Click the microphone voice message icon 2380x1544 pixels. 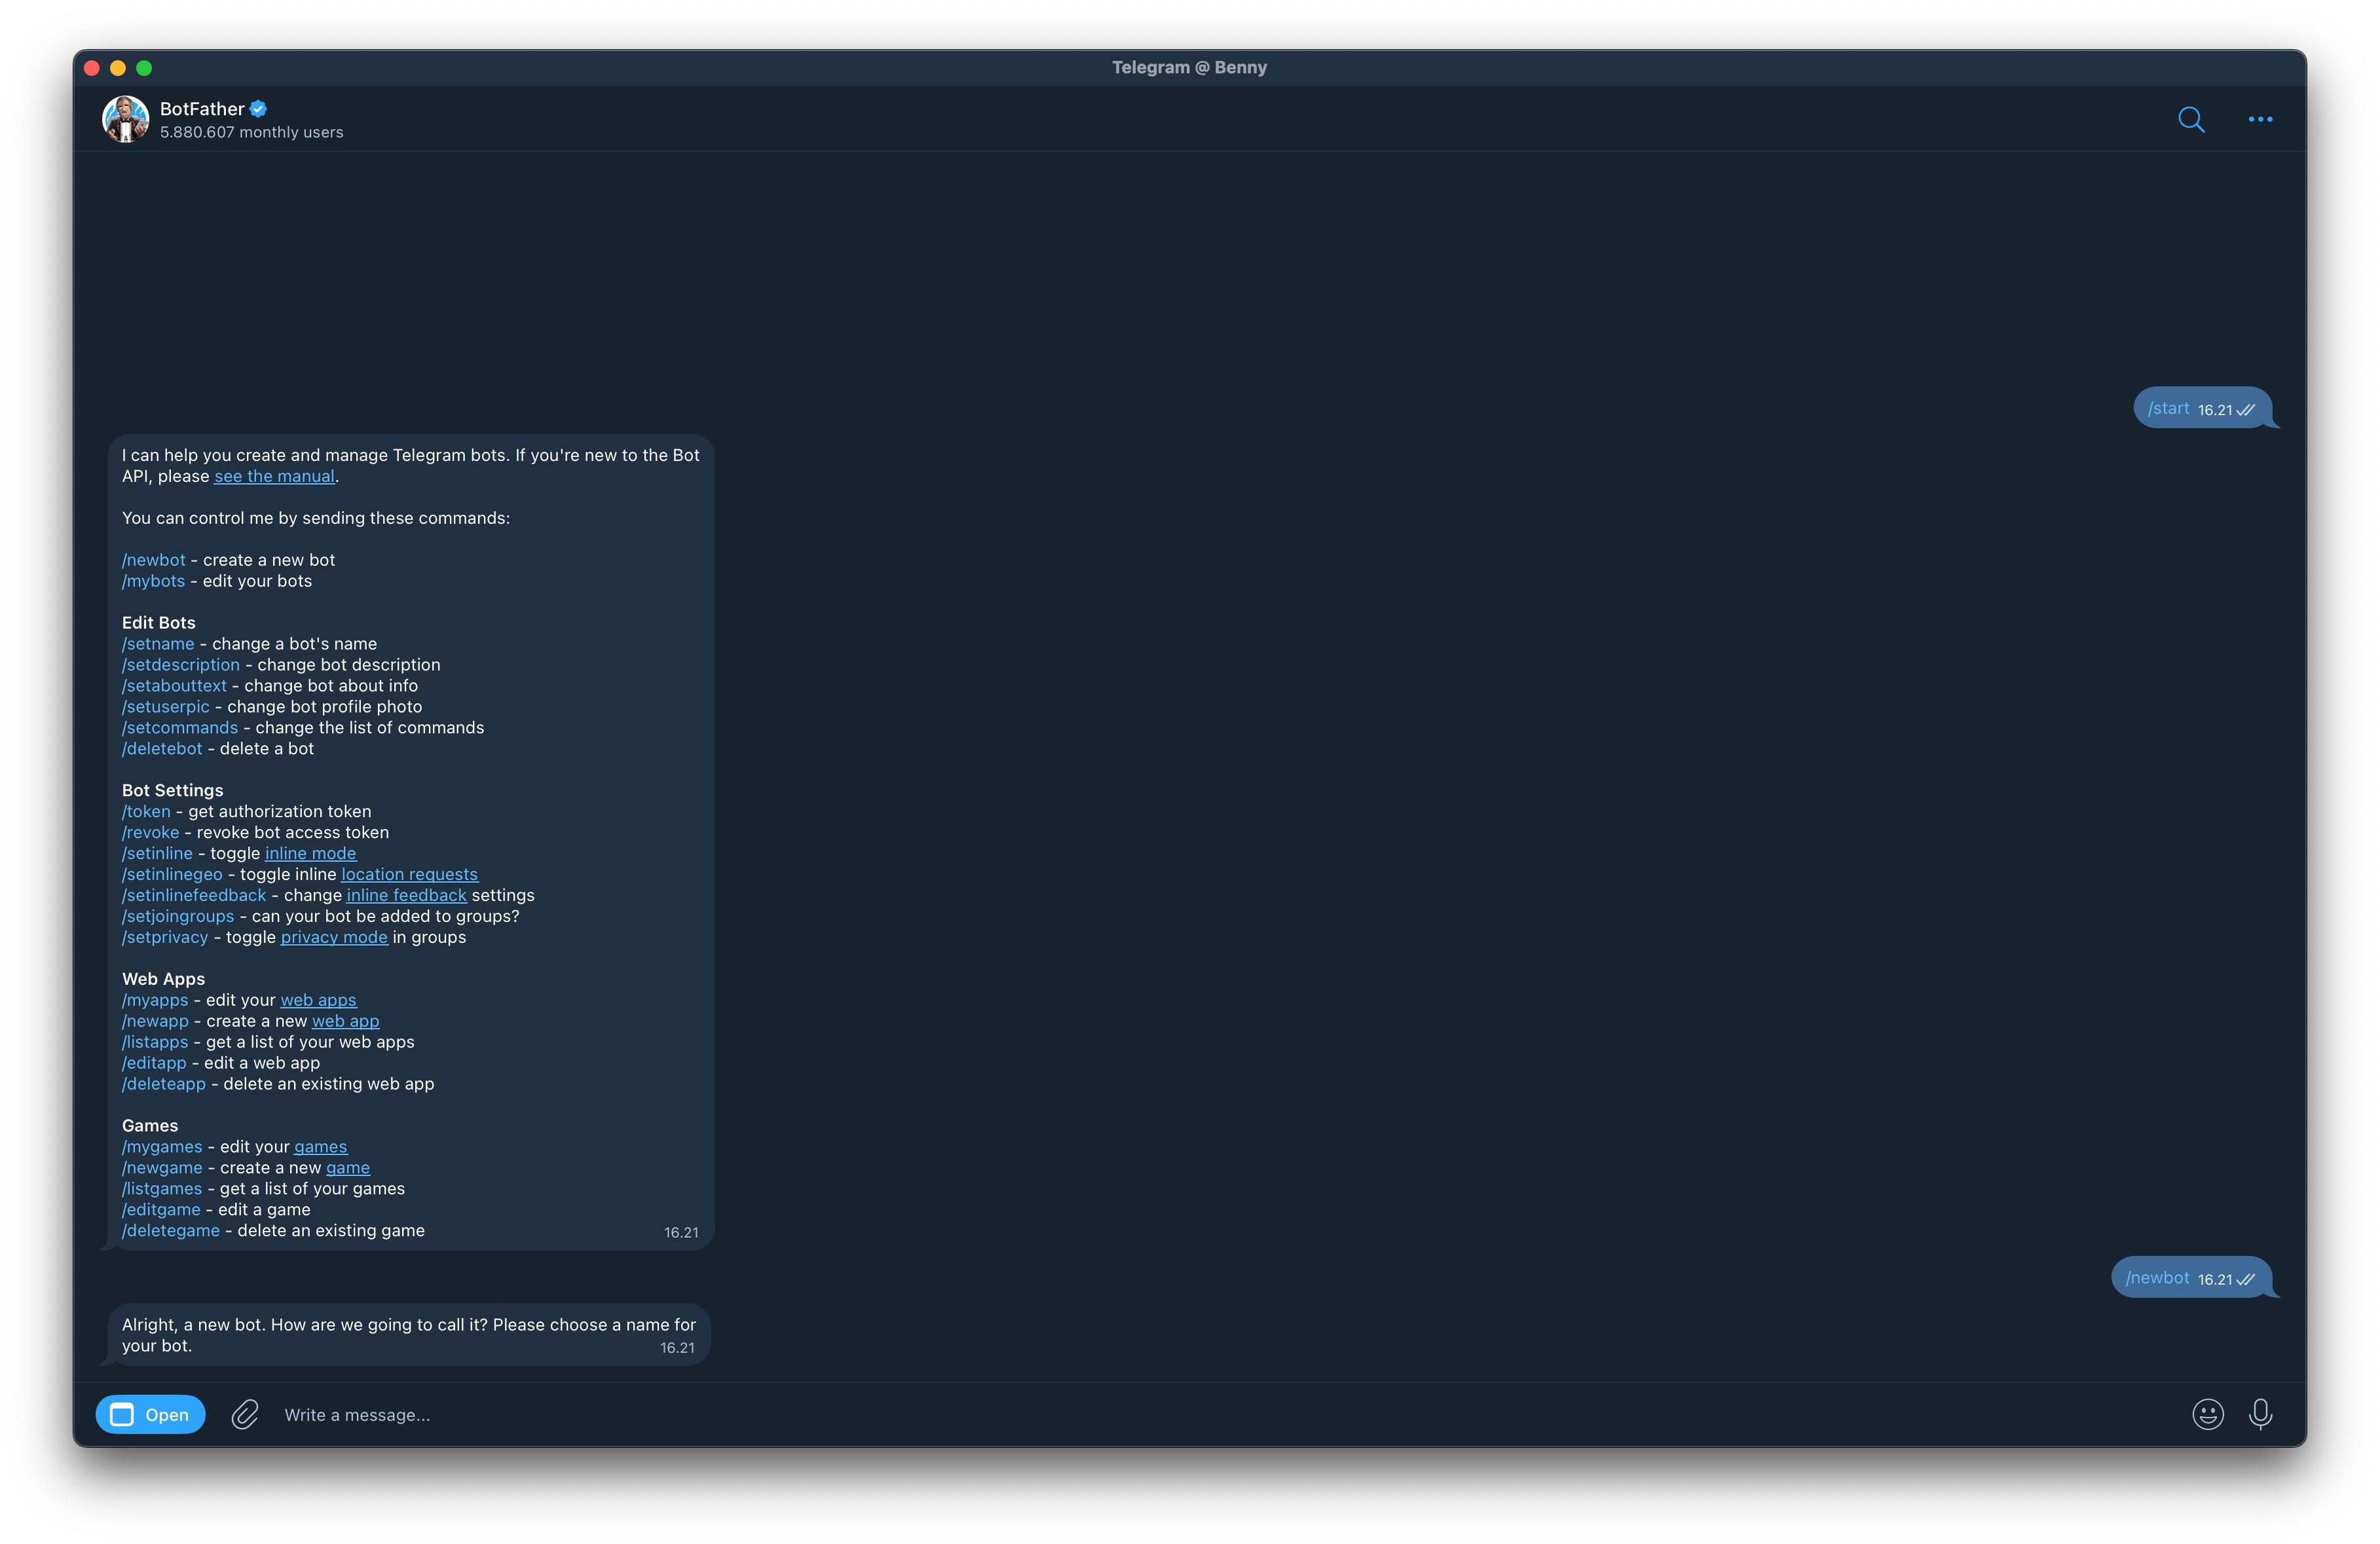[x=2260, y=1414]
